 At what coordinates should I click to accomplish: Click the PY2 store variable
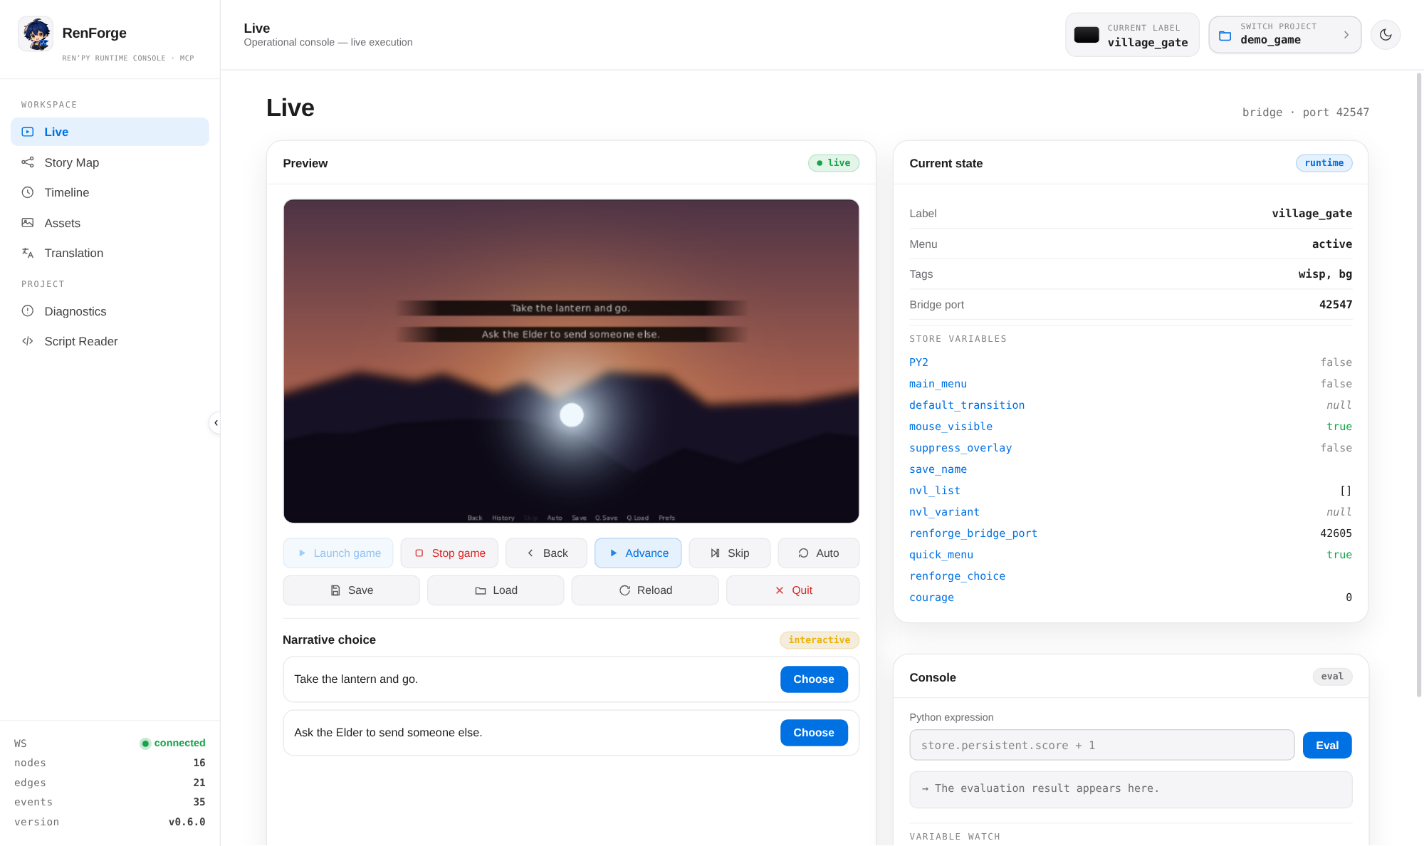(918, 362)
